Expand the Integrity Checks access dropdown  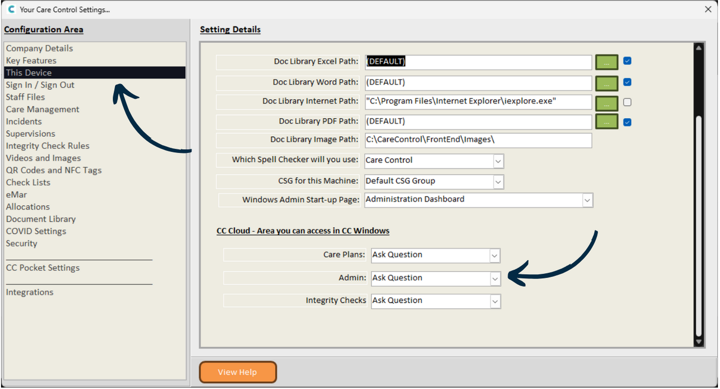[x=495, y=301]
